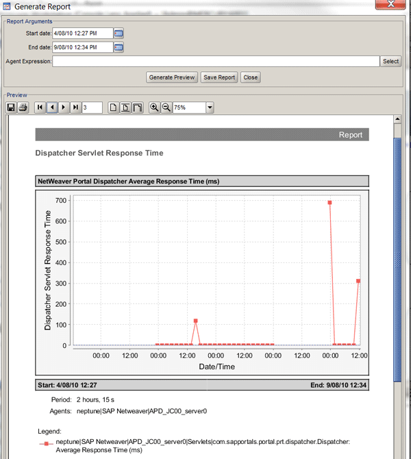Go to previous report page
Viewport: 411px width, 459px height.
[x=51, y=108]
